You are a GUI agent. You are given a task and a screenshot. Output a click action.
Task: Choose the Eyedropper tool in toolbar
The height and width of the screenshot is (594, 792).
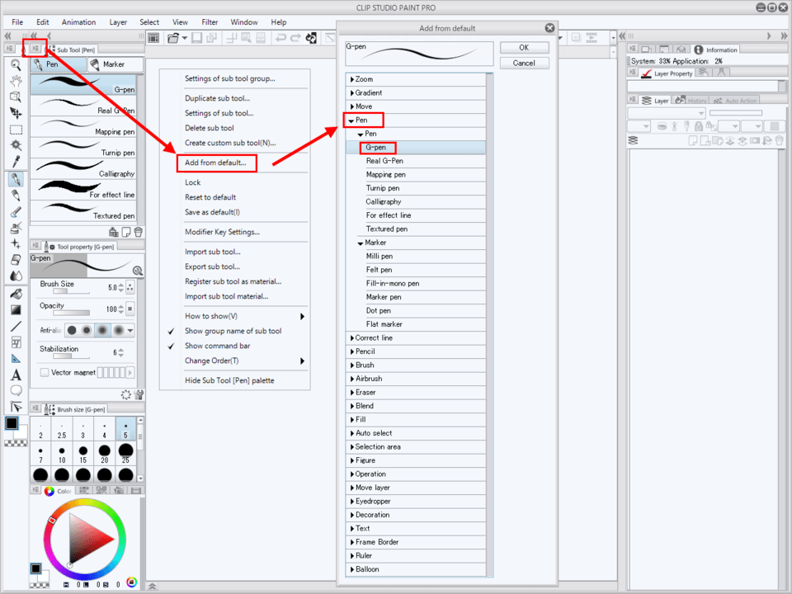click(16, 163)
